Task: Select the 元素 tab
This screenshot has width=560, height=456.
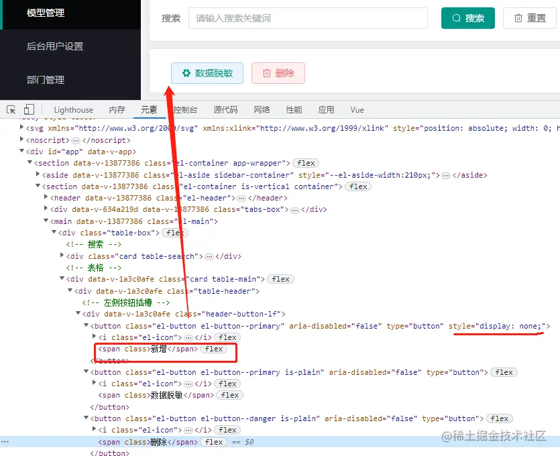Action: tap(149, 109)
